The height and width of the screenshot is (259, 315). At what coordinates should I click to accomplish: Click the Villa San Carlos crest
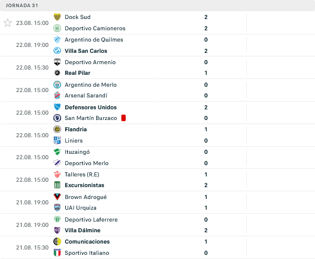[x=57, y=50]
